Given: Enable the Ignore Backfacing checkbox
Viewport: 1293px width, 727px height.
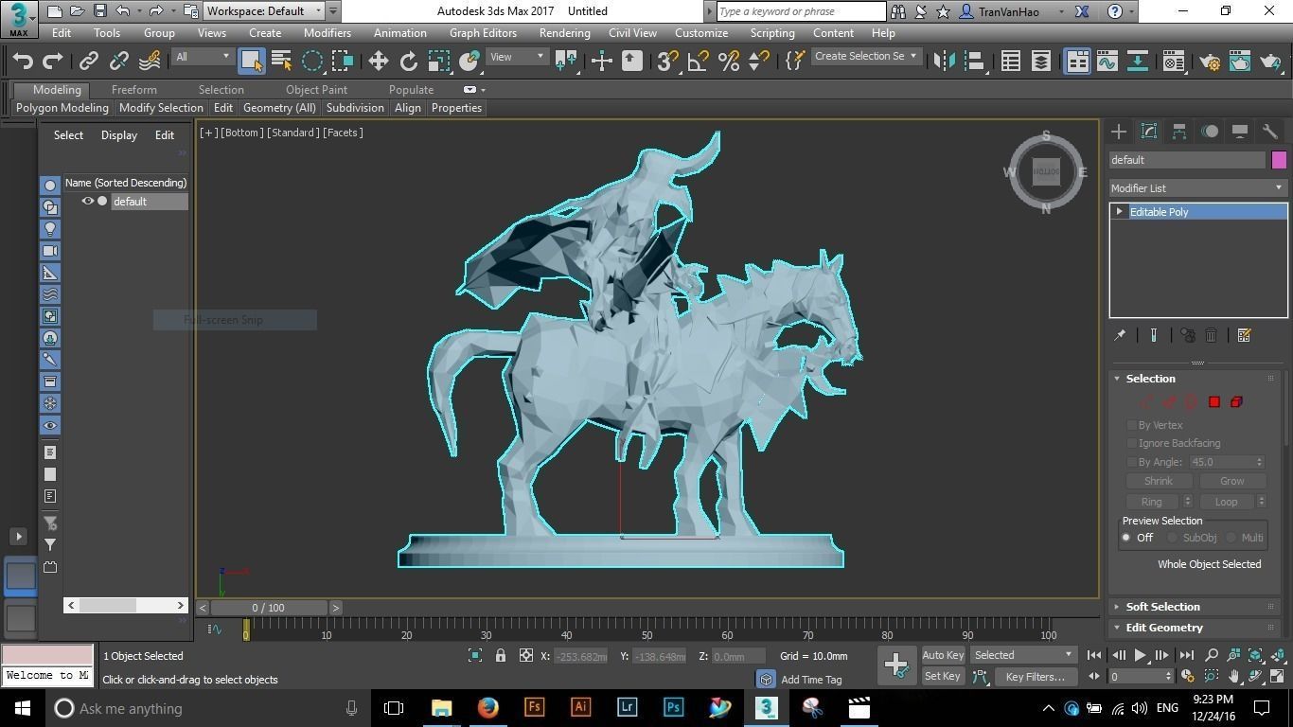Looking at the screenshot, I should [1132, 443].
